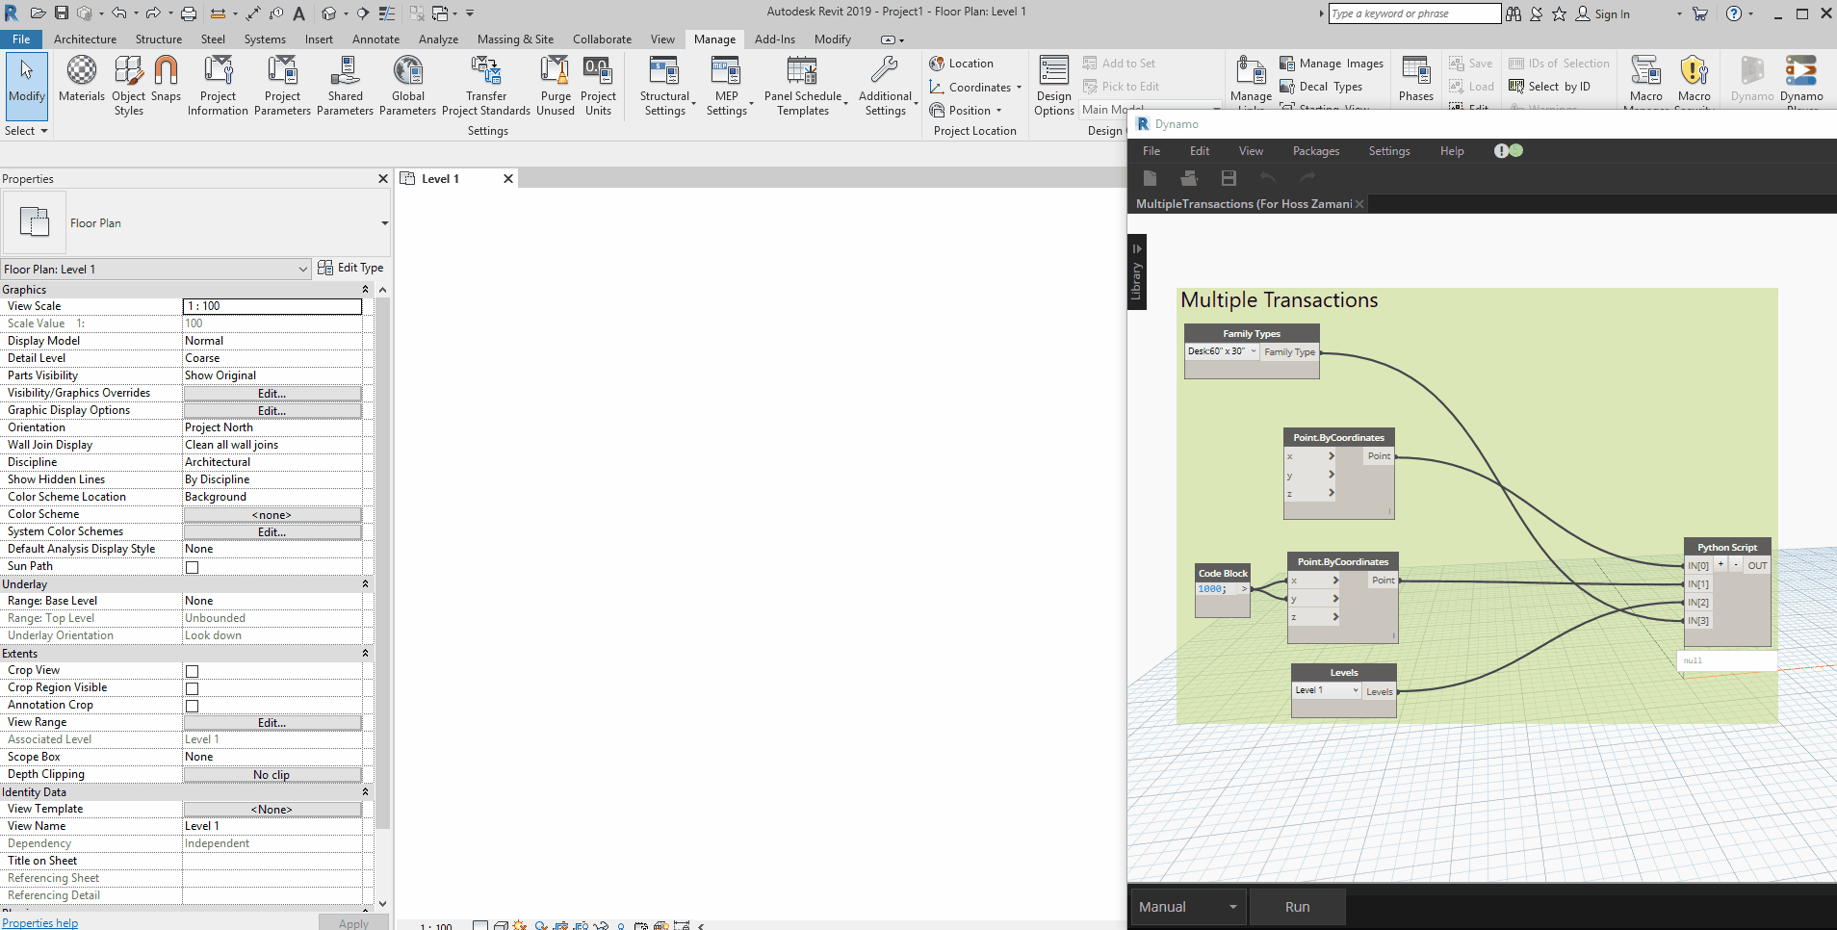Click the Dynamo save icon

pos(1229,178)
